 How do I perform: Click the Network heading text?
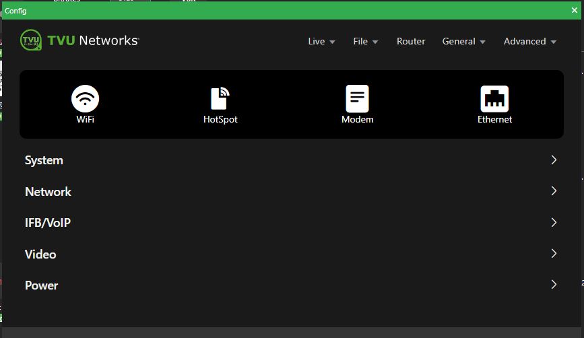coord(48,192)
